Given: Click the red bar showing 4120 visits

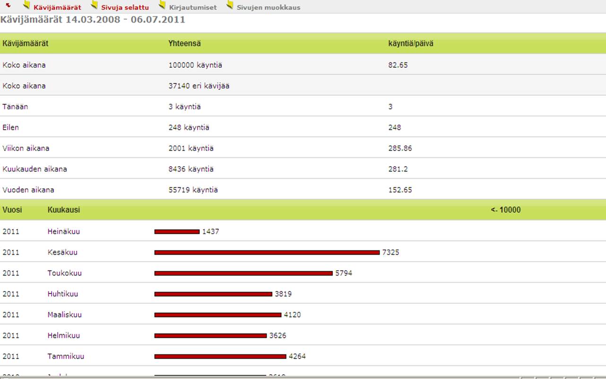Looking at the screenshot, I should 218,315.
